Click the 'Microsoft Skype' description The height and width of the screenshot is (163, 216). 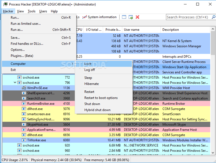pyautogui.click(x=174, y=125)
